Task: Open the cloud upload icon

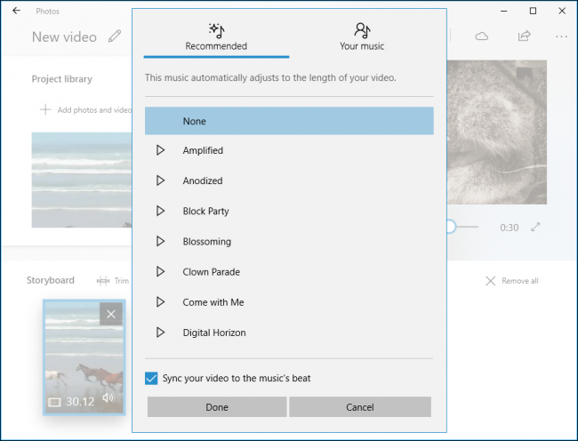Action: (x=481, y=36)
